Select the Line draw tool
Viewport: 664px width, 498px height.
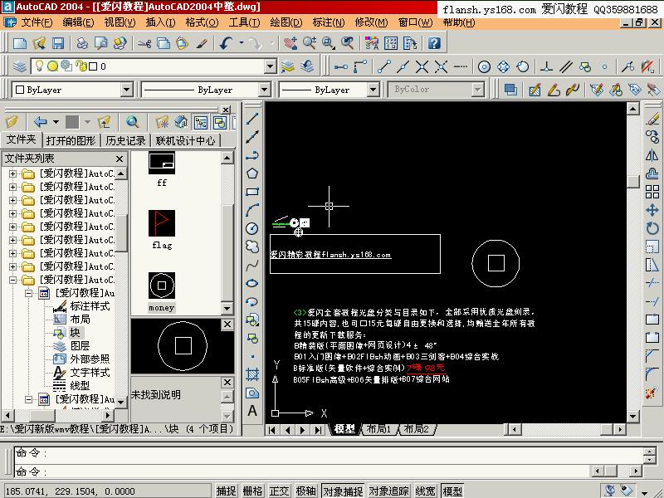252,119
